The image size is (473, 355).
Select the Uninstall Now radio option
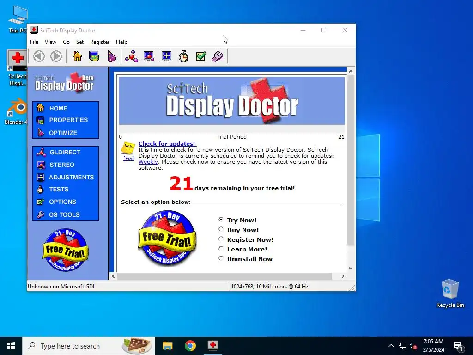coord(221,258)
